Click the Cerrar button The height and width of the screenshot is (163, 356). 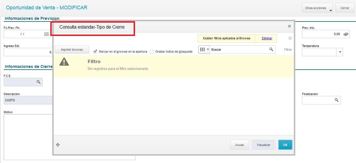point(345,8)
